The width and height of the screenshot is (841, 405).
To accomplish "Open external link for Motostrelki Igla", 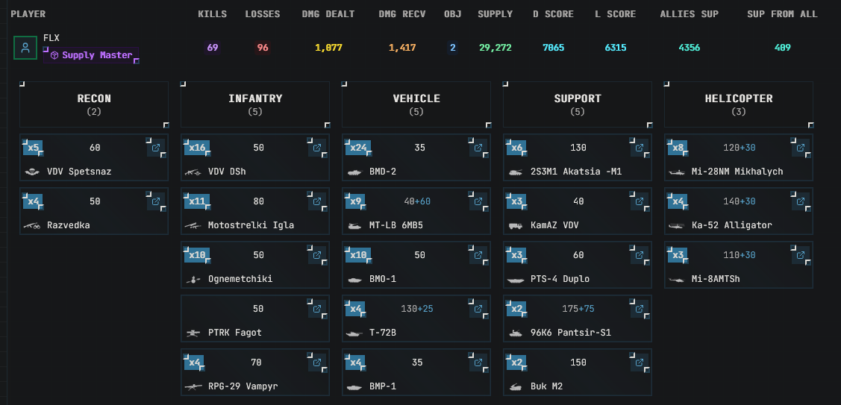I will tap(317, 201).
